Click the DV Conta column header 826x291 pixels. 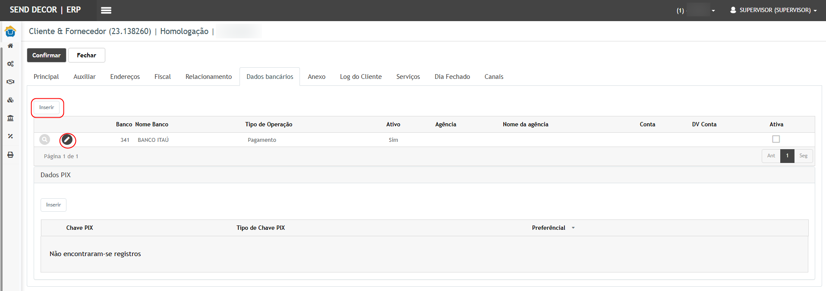point(704,125)
